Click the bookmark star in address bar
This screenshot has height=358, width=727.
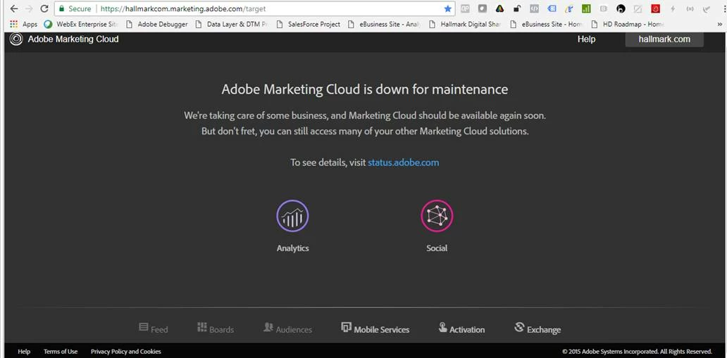(447, 8)
